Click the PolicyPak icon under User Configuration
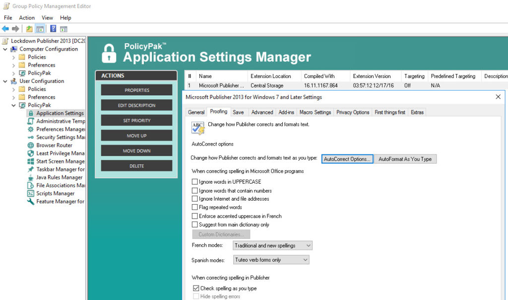 [22, 105]
